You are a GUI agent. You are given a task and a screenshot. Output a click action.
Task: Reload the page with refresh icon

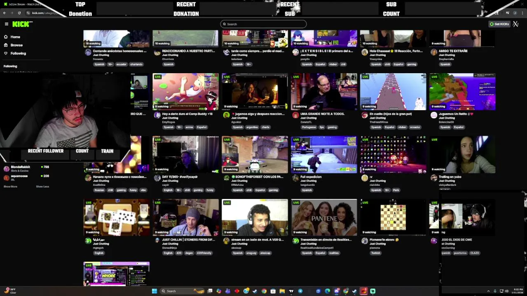19,13
